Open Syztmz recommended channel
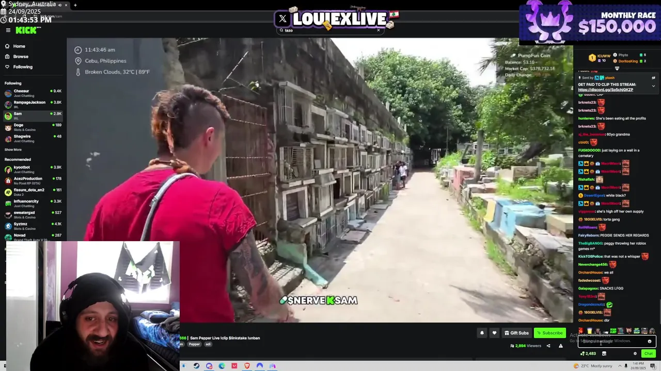Viewport: 661px width, 371px height. (x=33, y=226)
